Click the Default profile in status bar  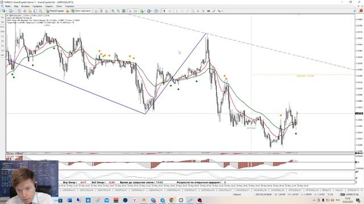(x=237, y=194)
